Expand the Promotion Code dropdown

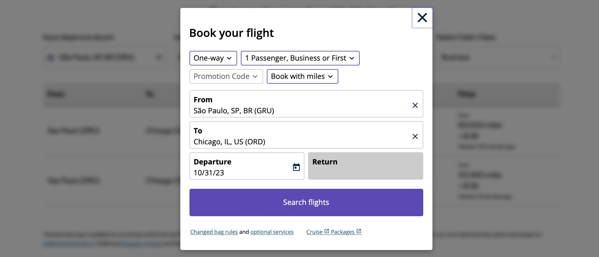226,76
